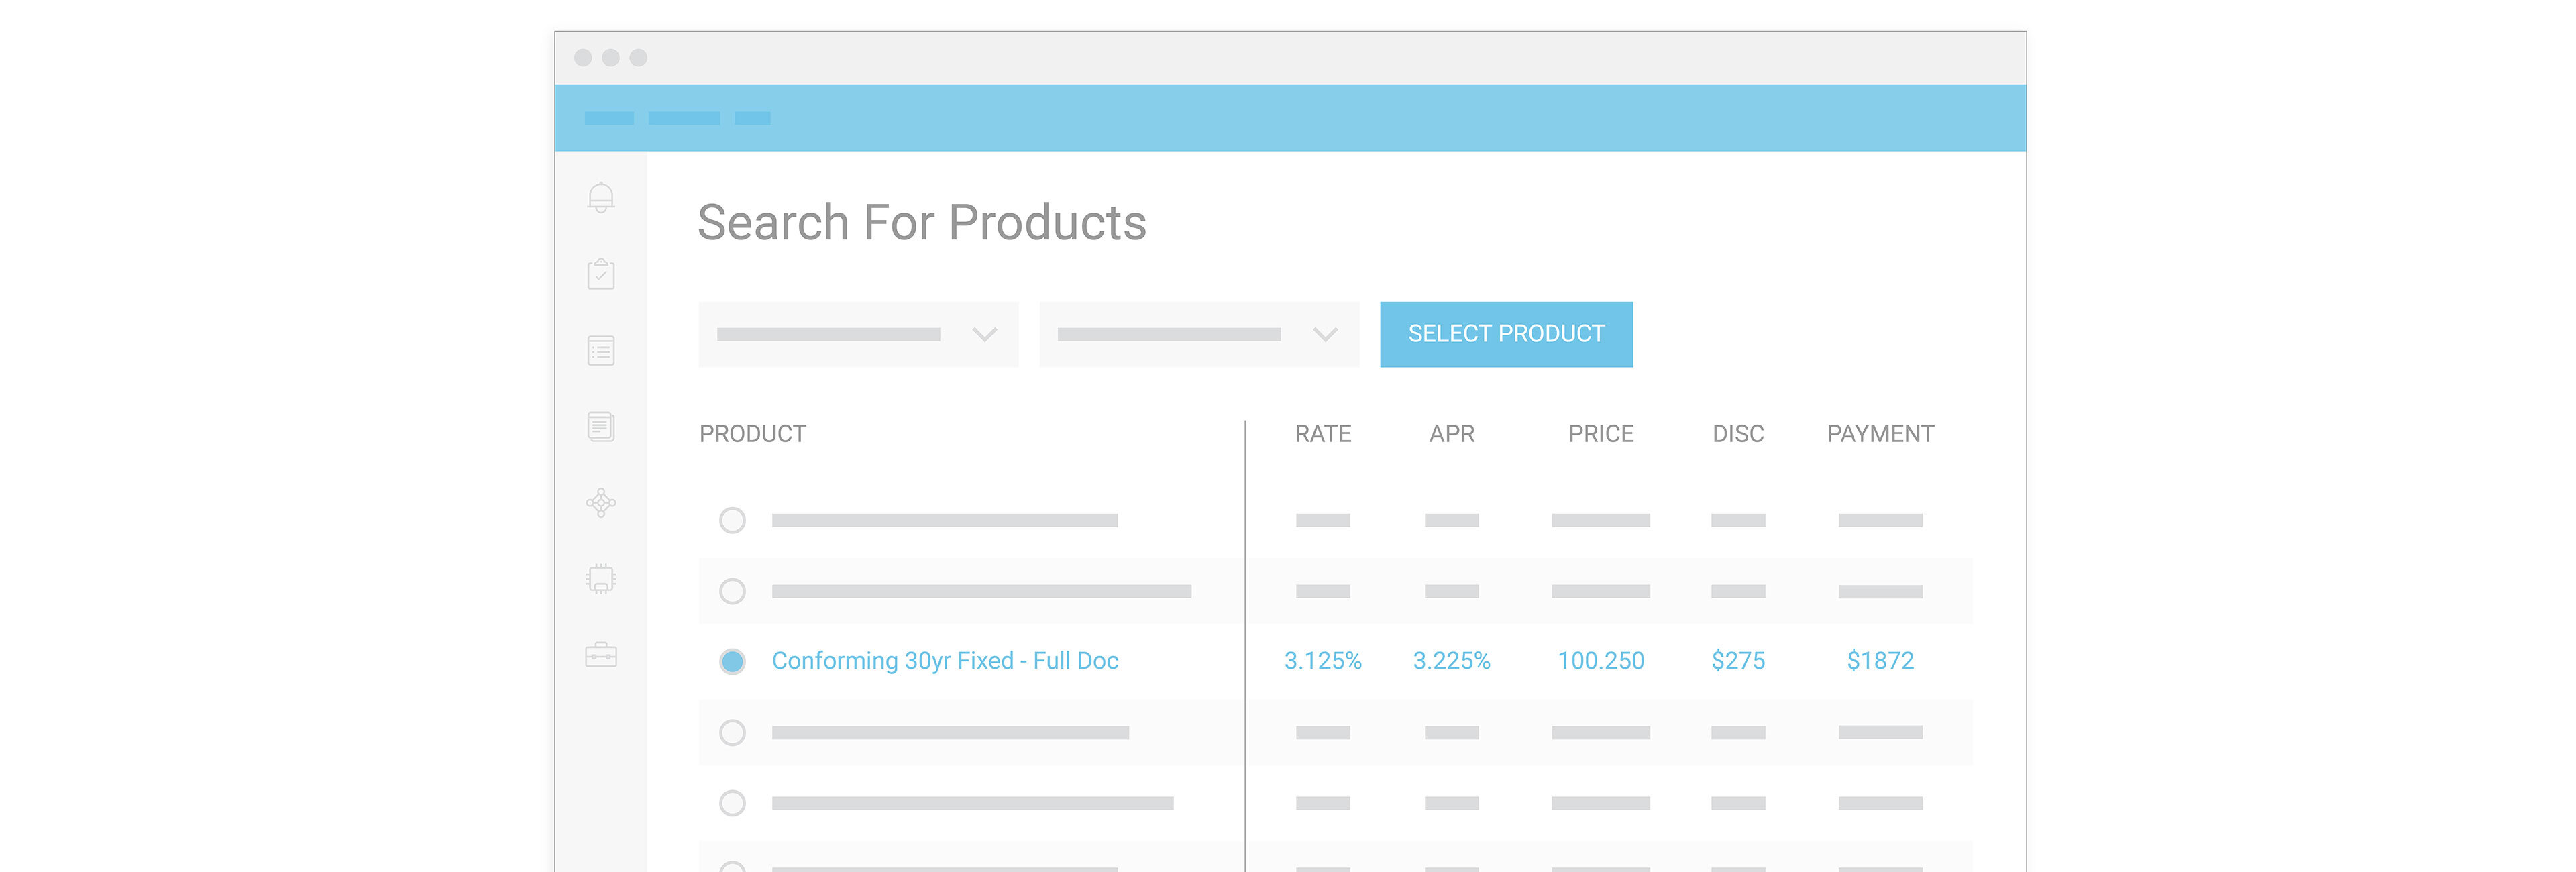Click the stacked documents icon in sidebar
The width and height of the screenshot is (2576, 872).
pyautogui.click(x=601, y=427)
